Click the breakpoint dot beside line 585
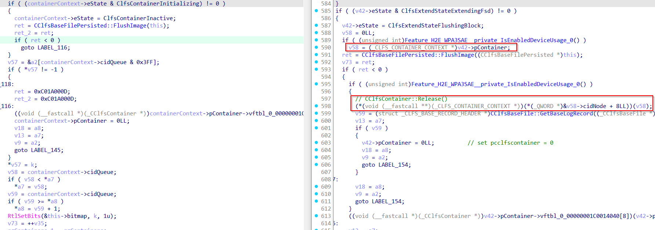Viewport: 655px width, 230px height. click(316, 11)
